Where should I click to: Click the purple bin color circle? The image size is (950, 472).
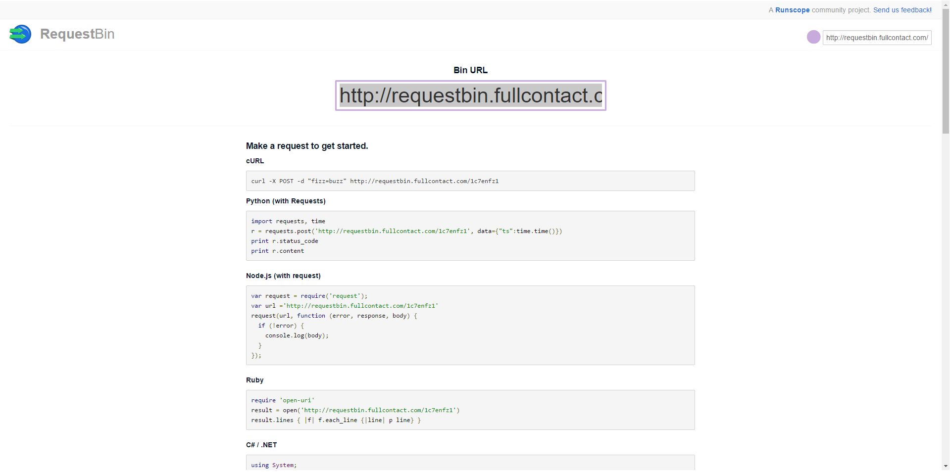(x=813, y=37)
